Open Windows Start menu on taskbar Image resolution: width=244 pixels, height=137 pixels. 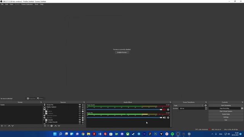tap(55, 134)
